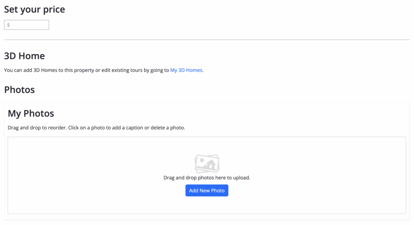
Task: Open the My 3D Homes link
Action: click(186, 70)
